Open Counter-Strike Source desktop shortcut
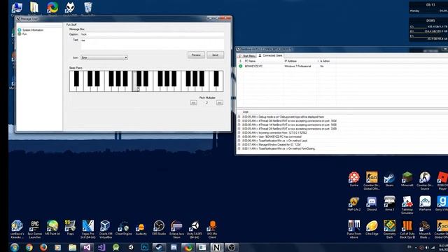The image size is (448, 252). pyautogui.click(x=425, y=181)
